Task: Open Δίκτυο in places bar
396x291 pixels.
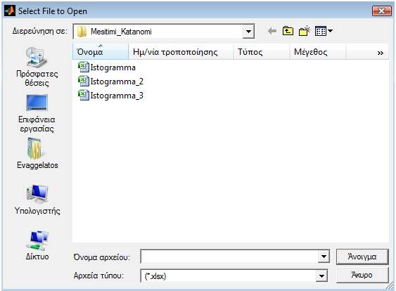Action: (x=37, y=245)
